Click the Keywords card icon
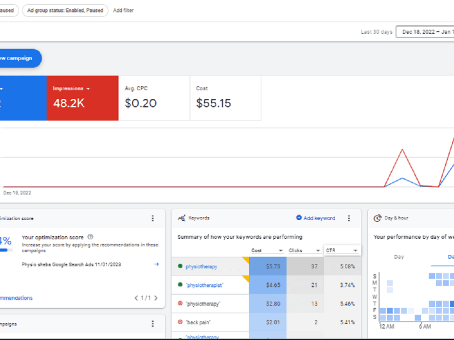 click(182, 218)
